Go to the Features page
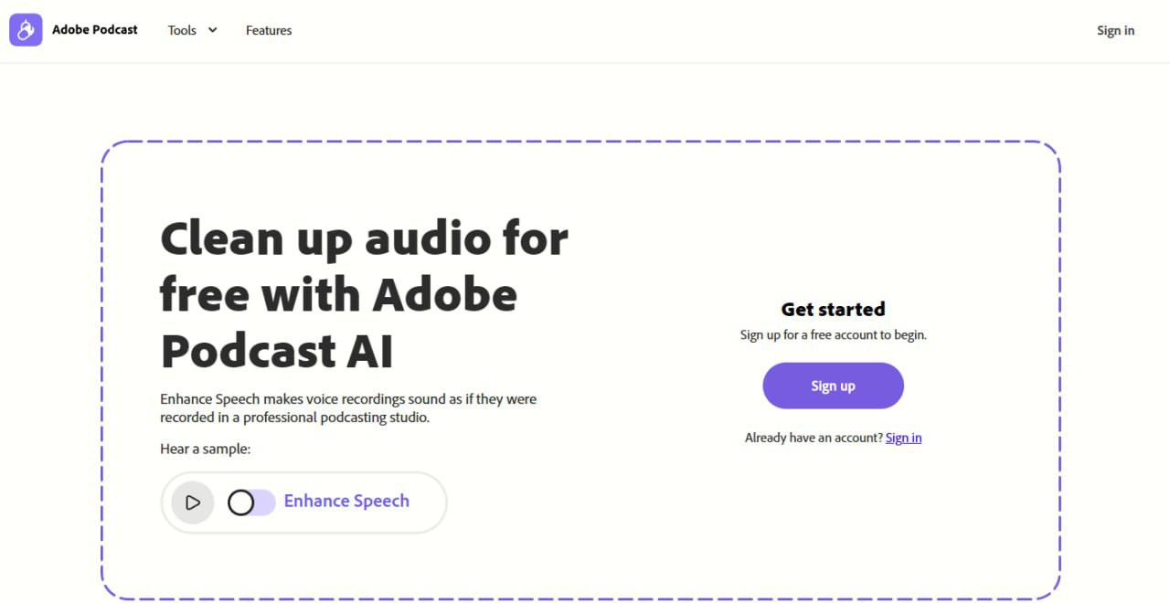Viewport: 1170px width, 603px height. pos(269,30)
